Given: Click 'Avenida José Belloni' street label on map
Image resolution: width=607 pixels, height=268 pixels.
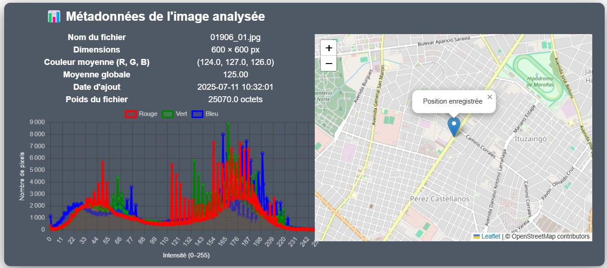Looking at the screenshot, I should click(563, 78).
